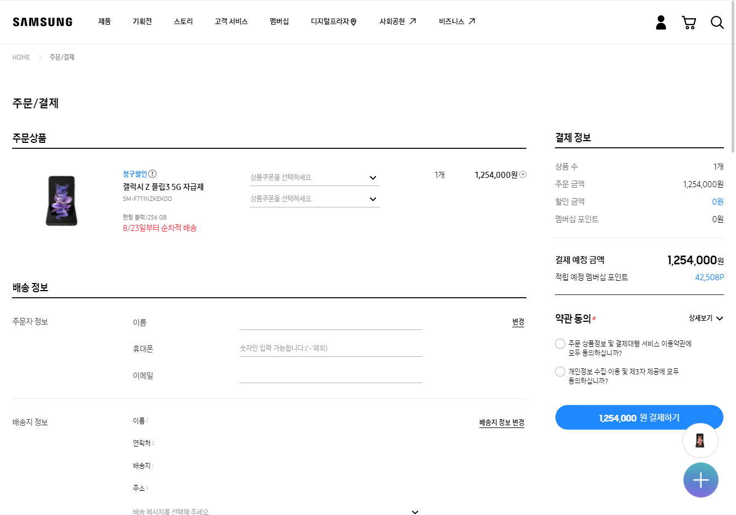Click the 0원 할인 금액 value
This screenshot has height=515, width=736.
tap(718, 201)
